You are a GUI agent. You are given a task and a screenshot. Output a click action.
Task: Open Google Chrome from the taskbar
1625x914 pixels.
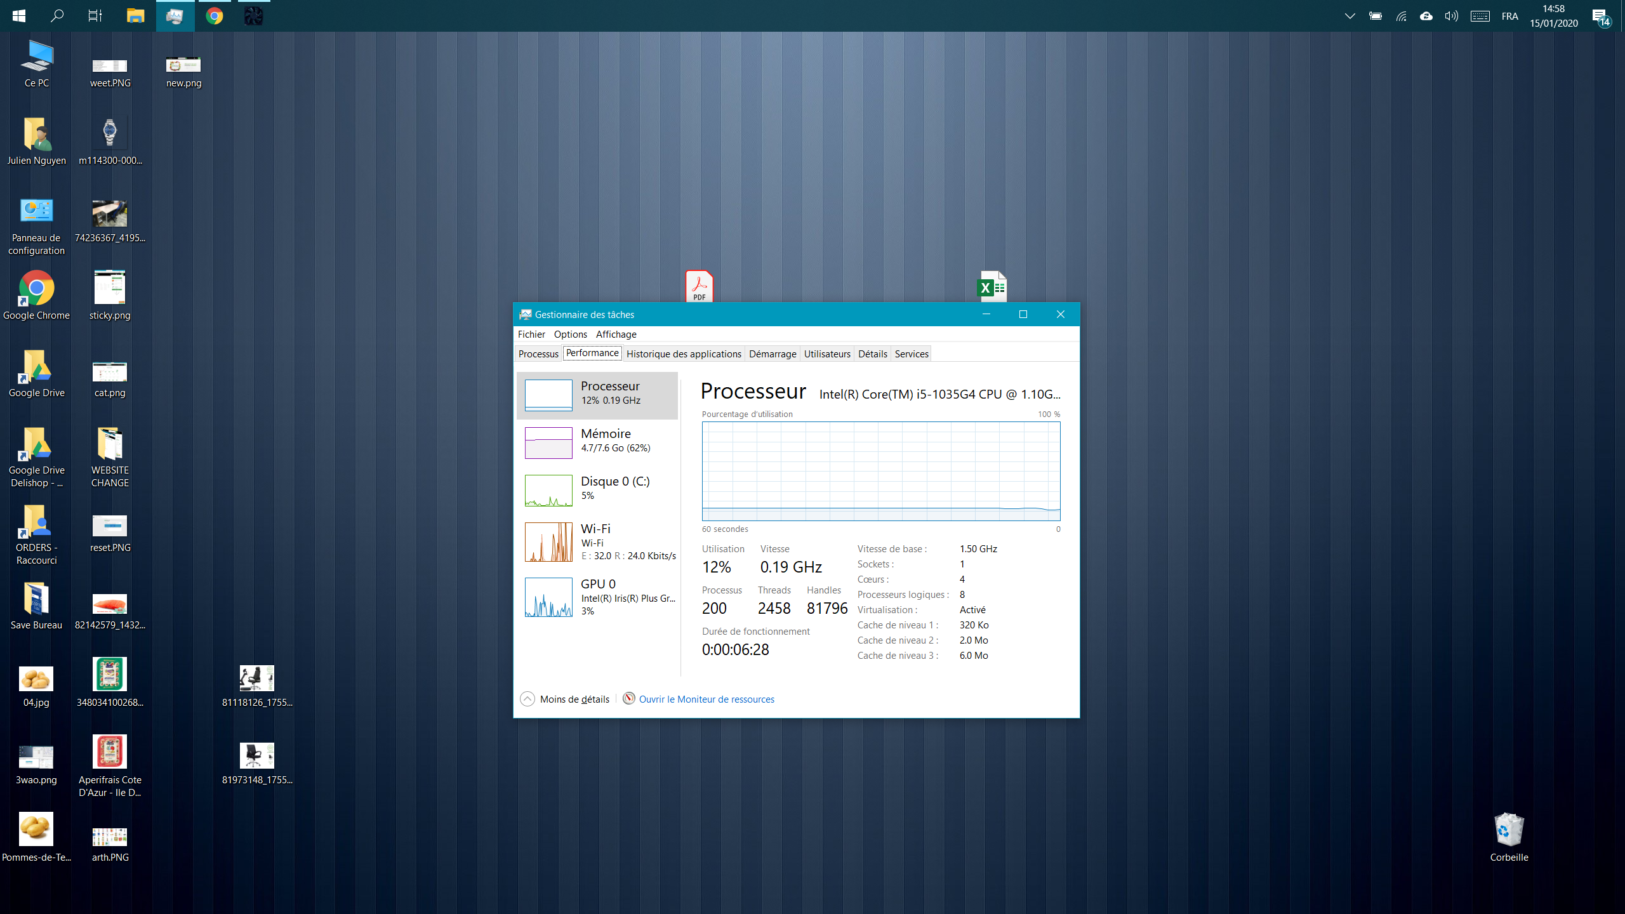[215, 16]
